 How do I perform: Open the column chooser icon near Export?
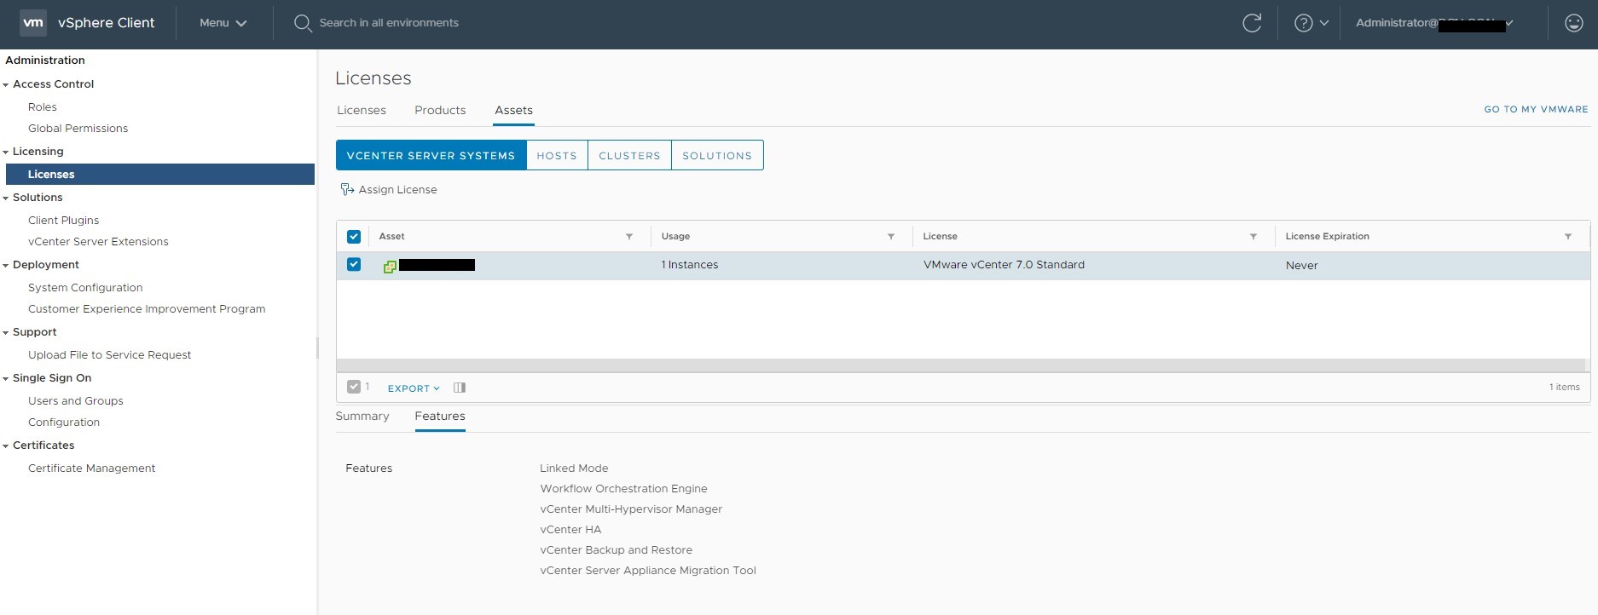460,388
